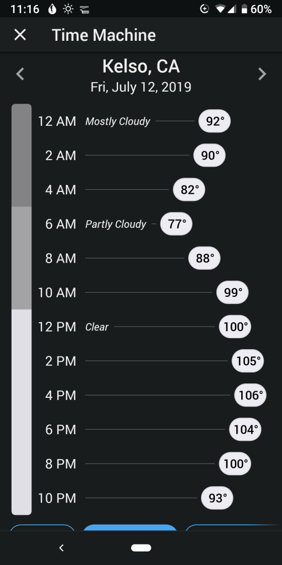Tap the Kelso, CA location title

(x=141, y=67)
